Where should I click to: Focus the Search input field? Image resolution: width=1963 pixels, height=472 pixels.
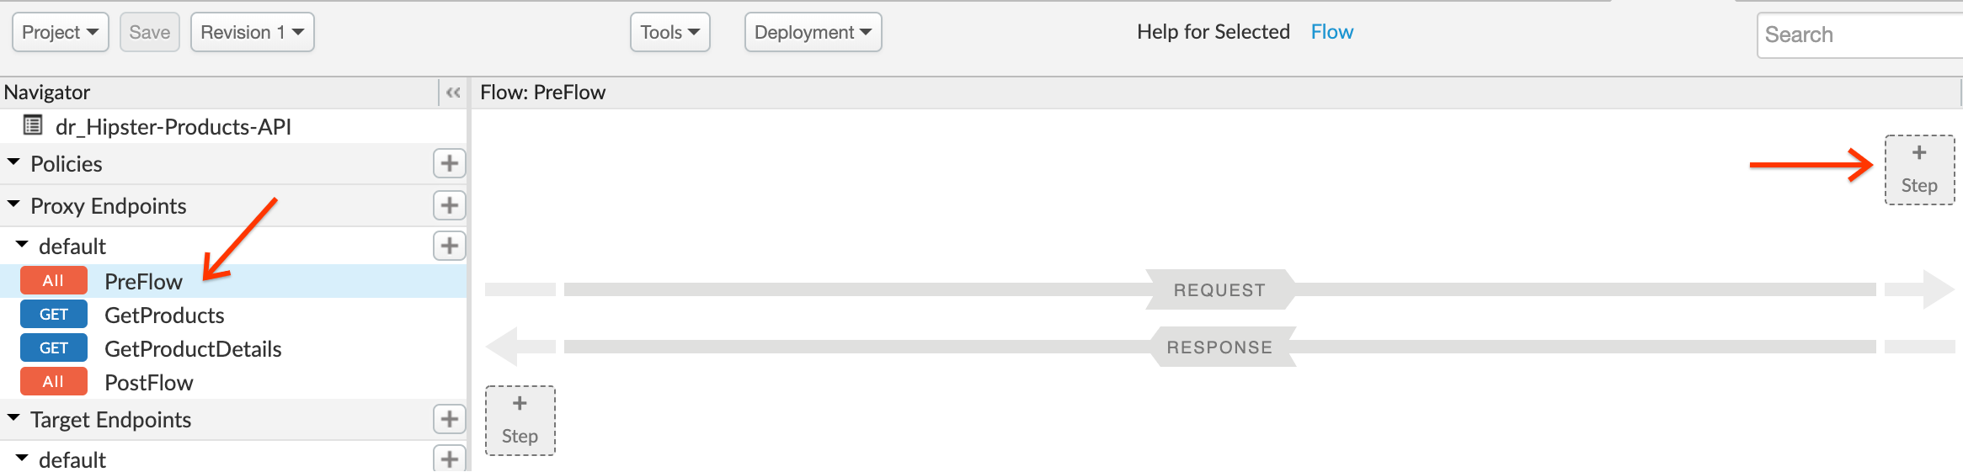click(x=1860, y=34)
